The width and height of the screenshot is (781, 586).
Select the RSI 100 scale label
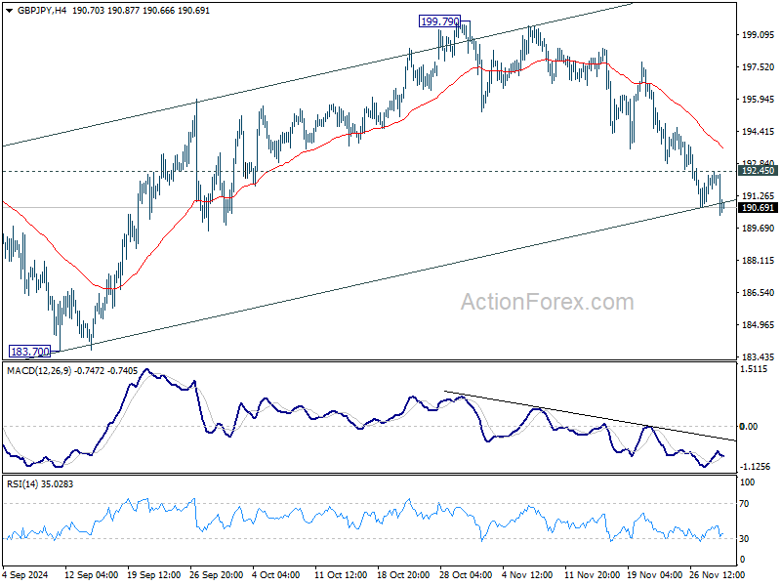pos(747,482)
